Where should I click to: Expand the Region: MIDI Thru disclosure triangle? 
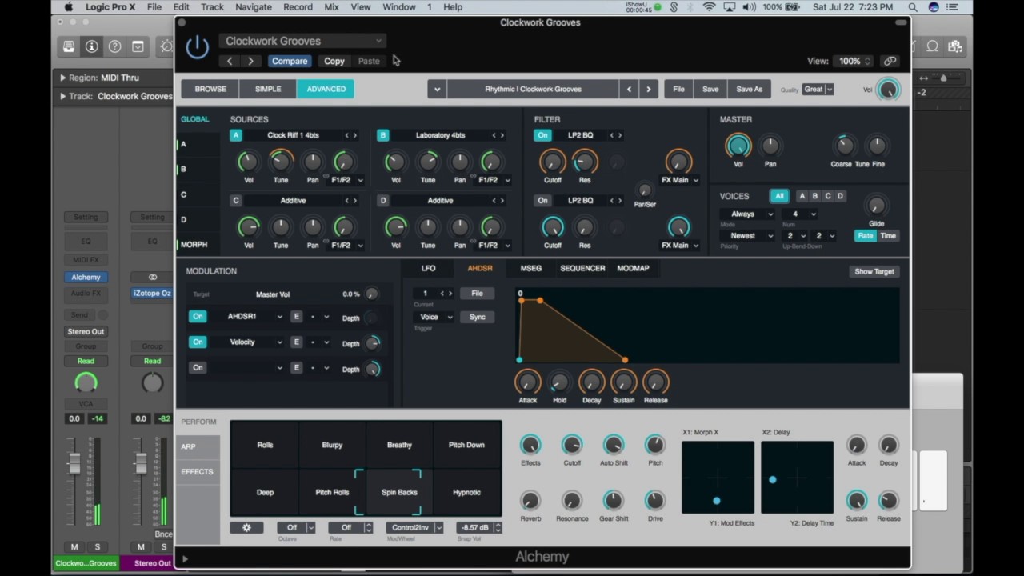[x=63, y=78]
